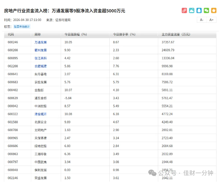The height and width of the screenshot is (187, 219).
Task: Click the 金融街 name cell
Action: click(39, 90)
